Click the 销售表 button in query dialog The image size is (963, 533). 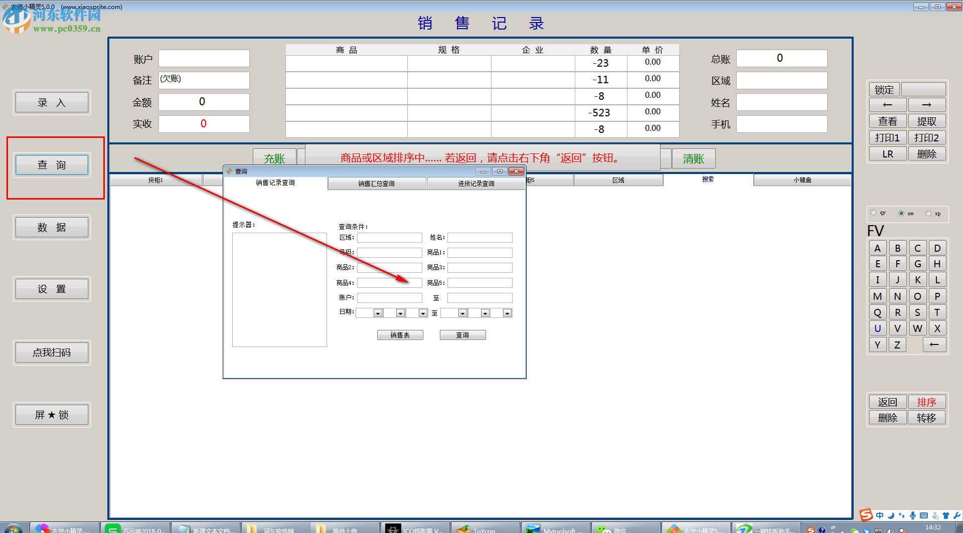pos(400,335)
